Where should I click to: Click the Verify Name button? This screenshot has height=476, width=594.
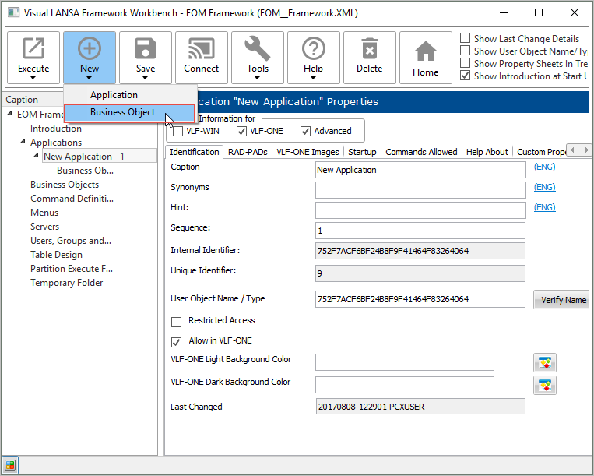click(562, 300)
